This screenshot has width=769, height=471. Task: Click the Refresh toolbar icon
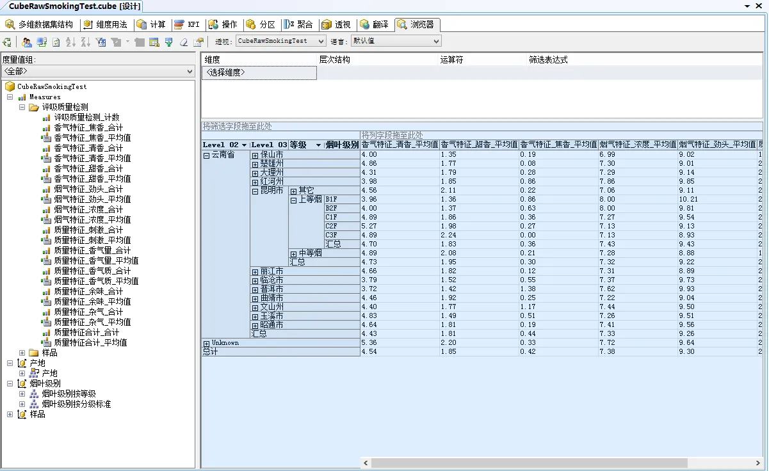[x=56, y=42]
